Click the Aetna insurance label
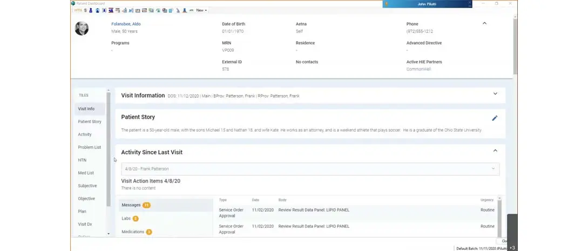The width and height of the screenshot is (588, 251). (x=301, y=24)
